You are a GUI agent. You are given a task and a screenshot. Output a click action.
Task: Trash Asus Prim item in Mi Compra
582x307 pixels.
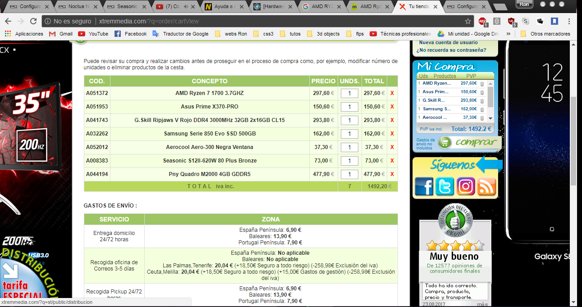click(x=482, y=92)
